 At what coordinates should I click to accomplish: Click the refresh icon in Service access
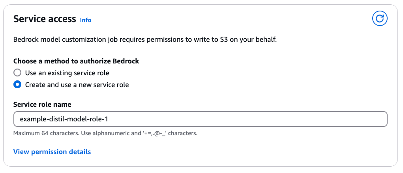tap(380, 19)
